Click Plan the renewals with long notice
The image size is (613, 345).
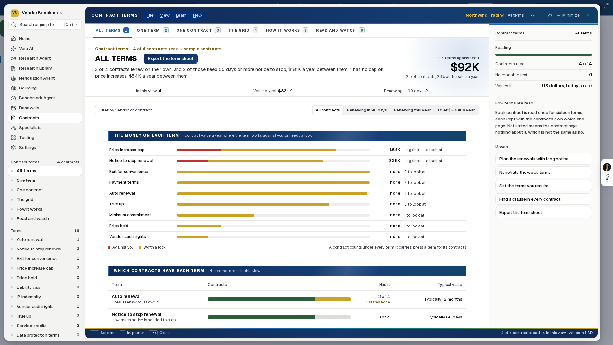coord(543,159)
